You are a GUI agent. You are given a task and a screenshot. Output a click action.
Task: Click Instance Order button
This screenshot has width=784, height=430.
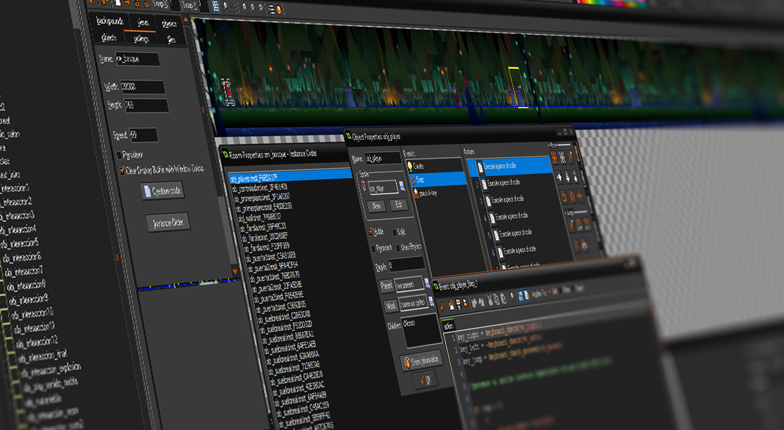[168, 222]
